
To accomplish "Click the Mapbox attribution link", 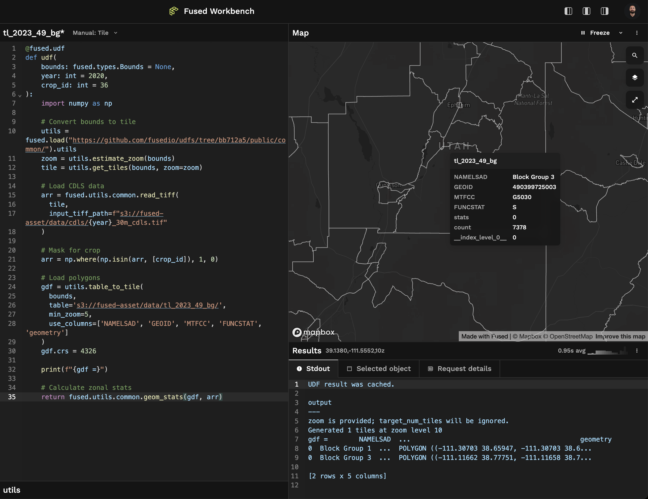I will pyautogui.click(x=527, y=336).
